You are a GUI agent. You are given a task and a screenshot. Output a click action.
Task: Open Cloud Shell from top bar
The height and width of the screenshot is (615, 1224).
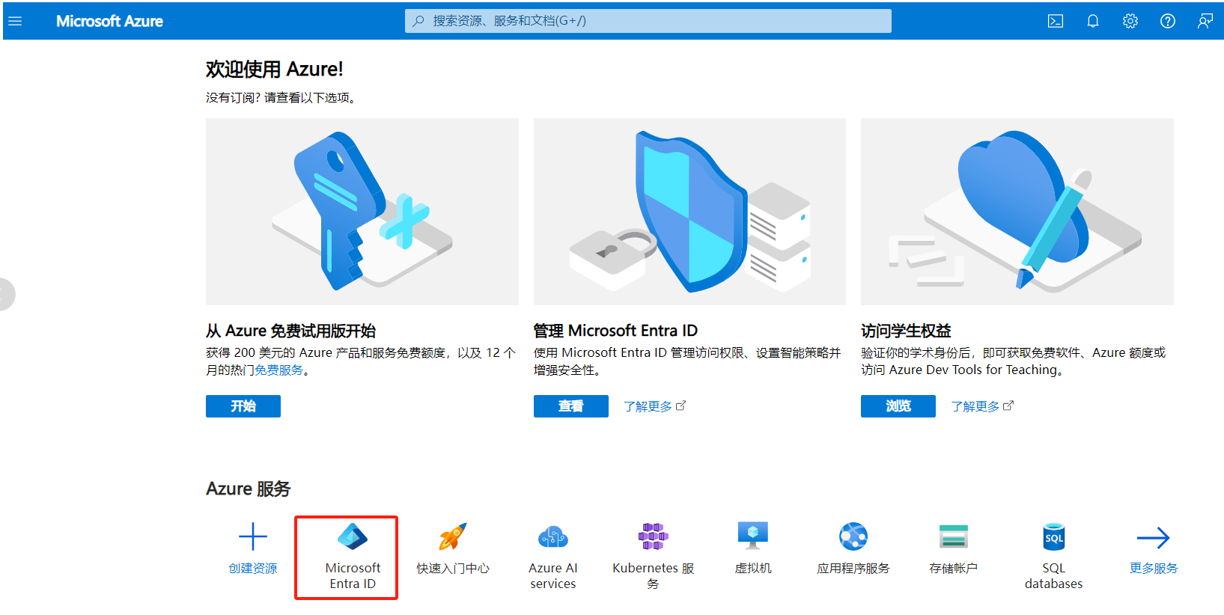(1056, 21)
